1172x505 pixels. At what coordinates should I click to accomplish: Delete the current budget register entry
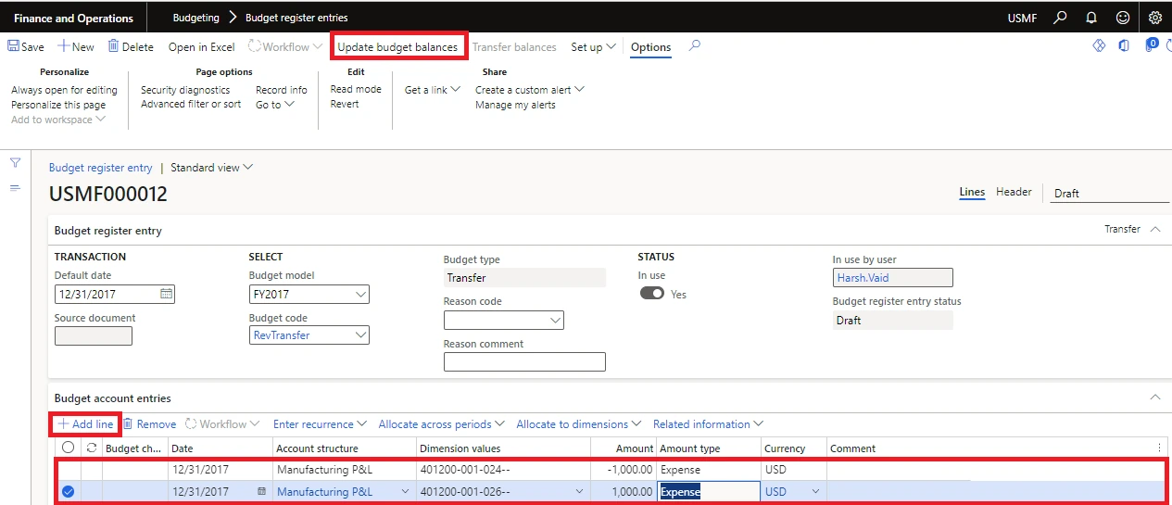[x=131, y=47]
